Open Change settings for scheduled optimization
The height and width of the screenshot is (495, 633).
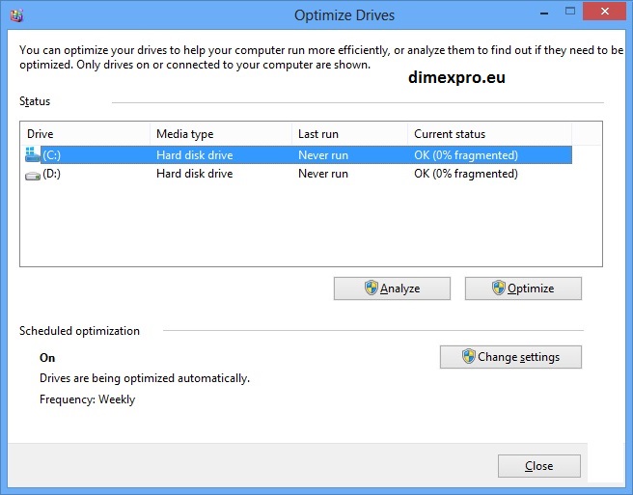[510, 357]
